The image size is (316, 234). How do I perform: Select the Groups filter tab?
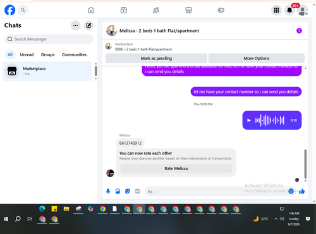pyautogui.click(x=47, y=54)
